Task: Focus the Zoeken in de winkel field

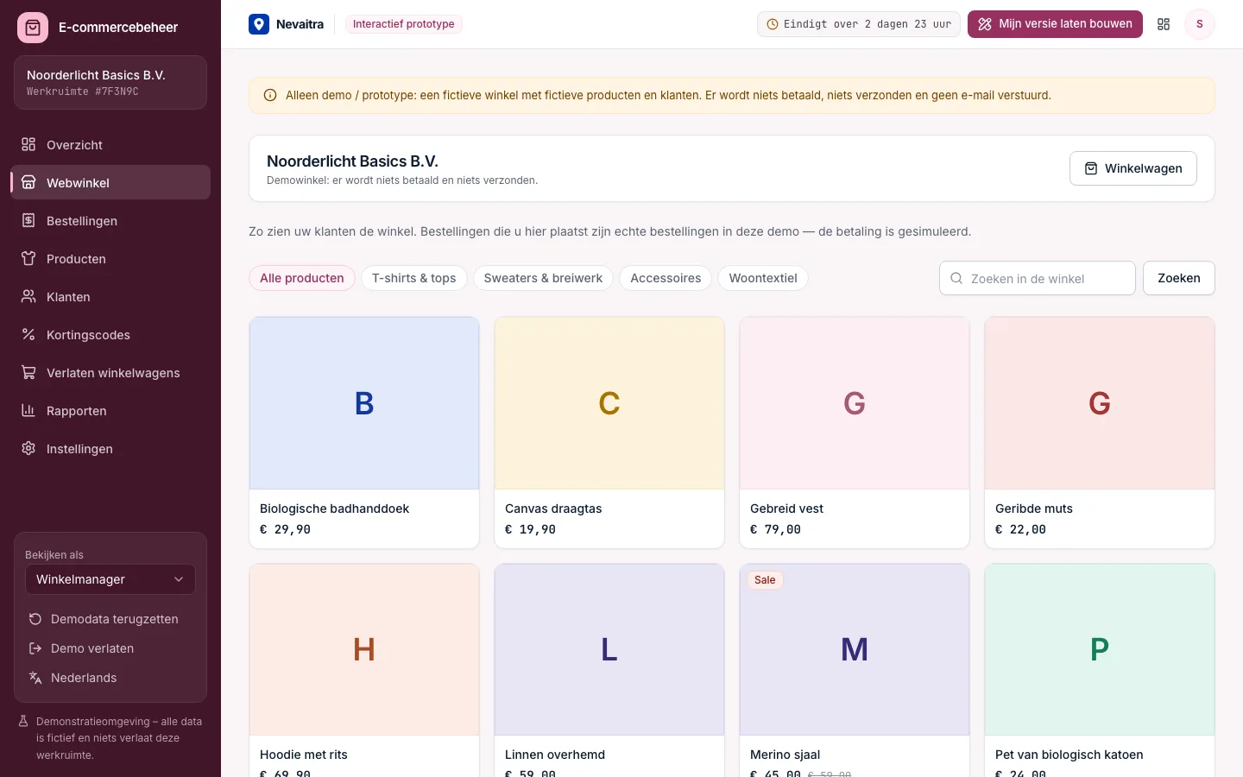Action: 1038,278
